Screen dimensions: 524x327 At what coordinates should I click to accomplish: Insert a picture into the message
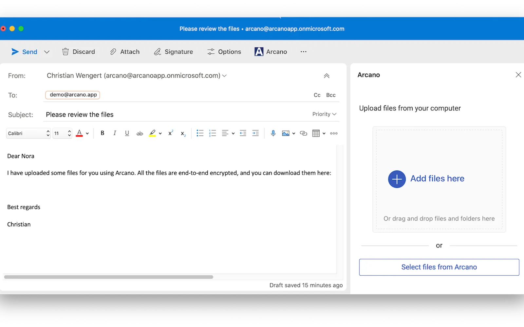286,133
